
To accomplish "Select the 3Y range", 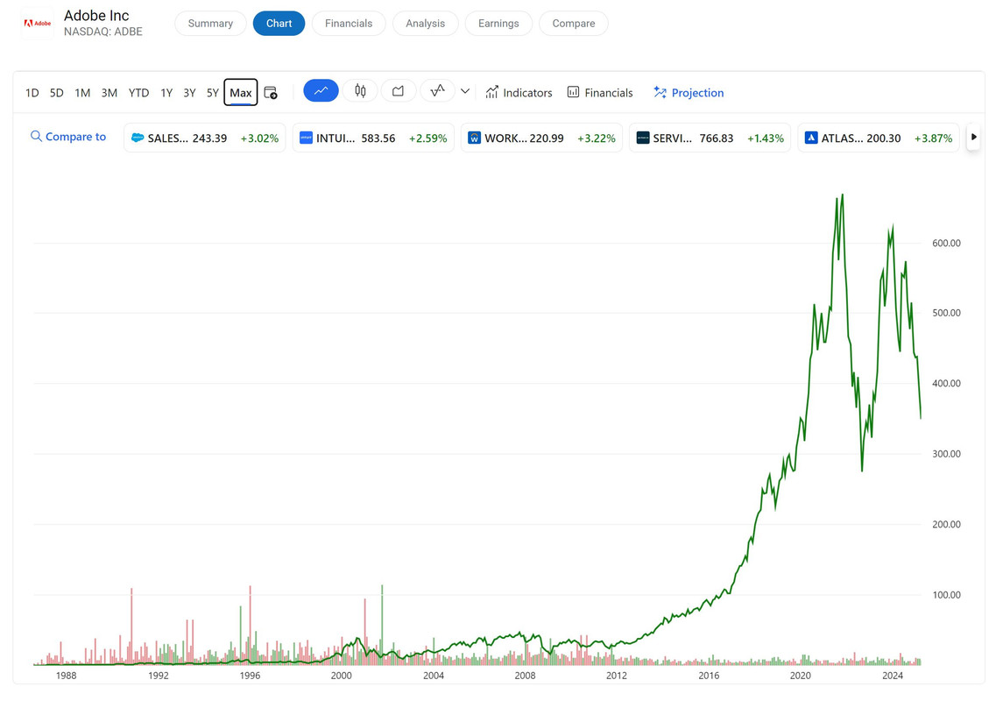I will tap(189, 93).
